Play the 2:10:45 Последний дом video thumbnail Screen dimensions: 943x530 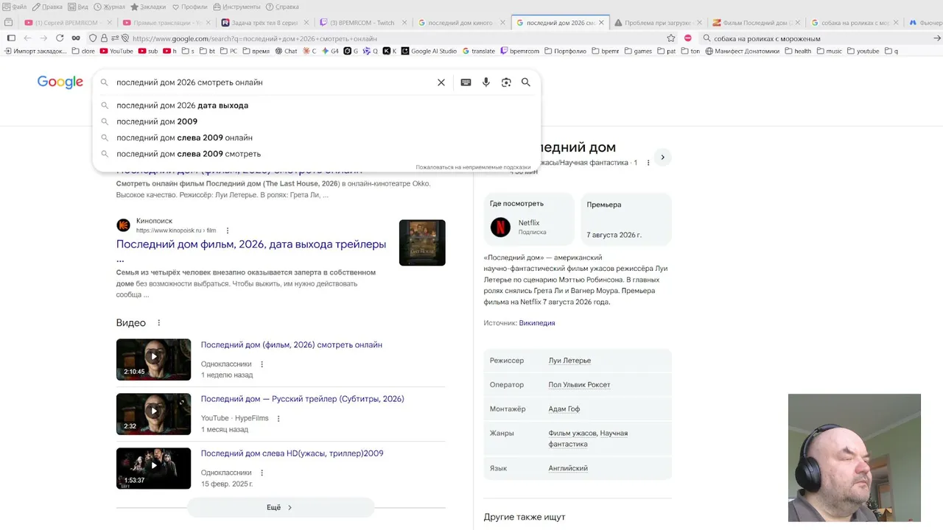(x=153, y=360)
